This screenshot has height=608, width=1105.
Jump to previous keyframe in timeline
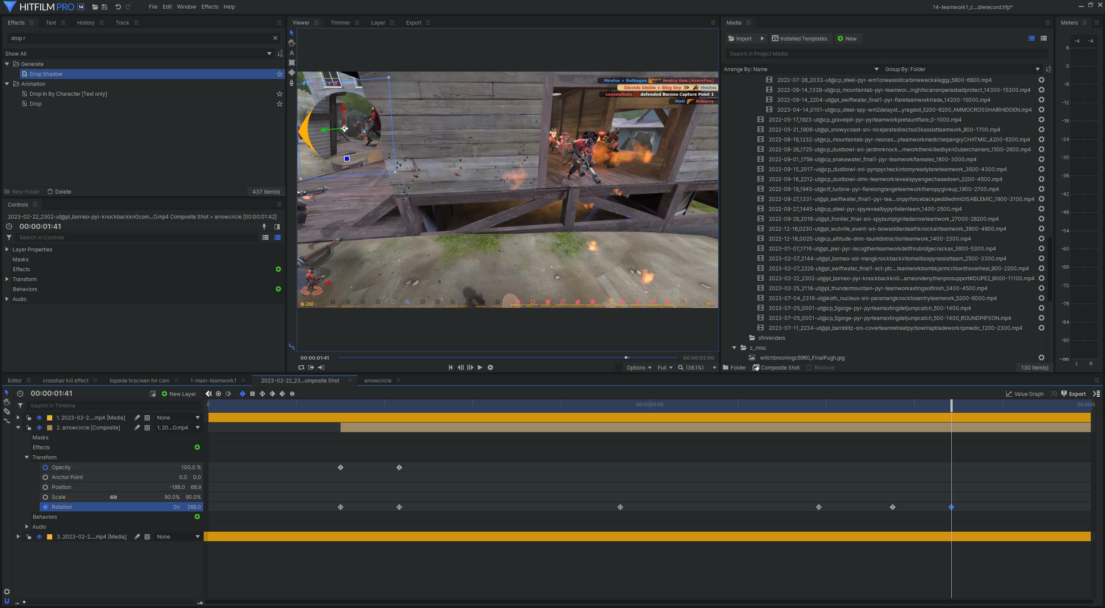(x=209, y=394)
